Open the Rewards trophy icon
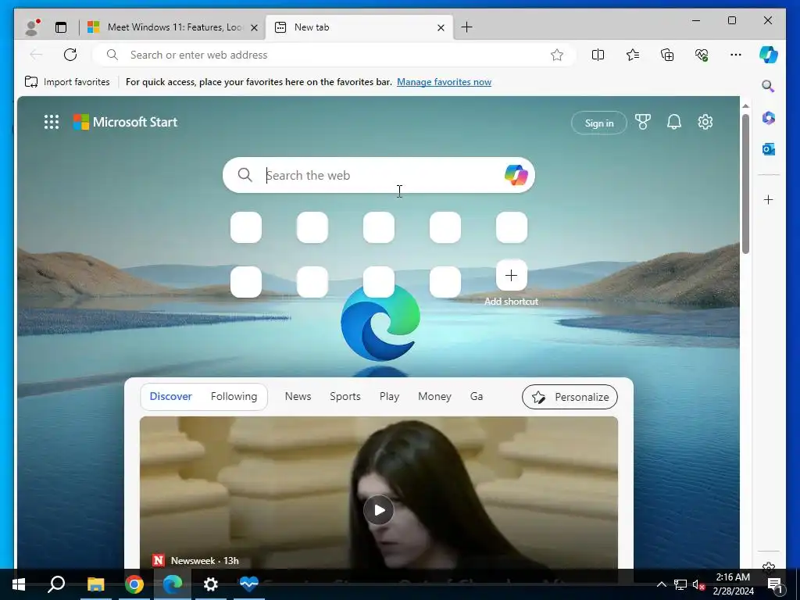 pyautogui.click(x=643, y=122)
